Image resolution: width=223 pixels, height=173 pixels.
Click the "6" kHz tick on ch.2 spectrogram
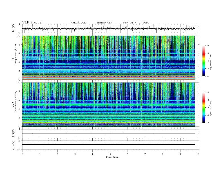pyautogui.click(x=19, y=100)
